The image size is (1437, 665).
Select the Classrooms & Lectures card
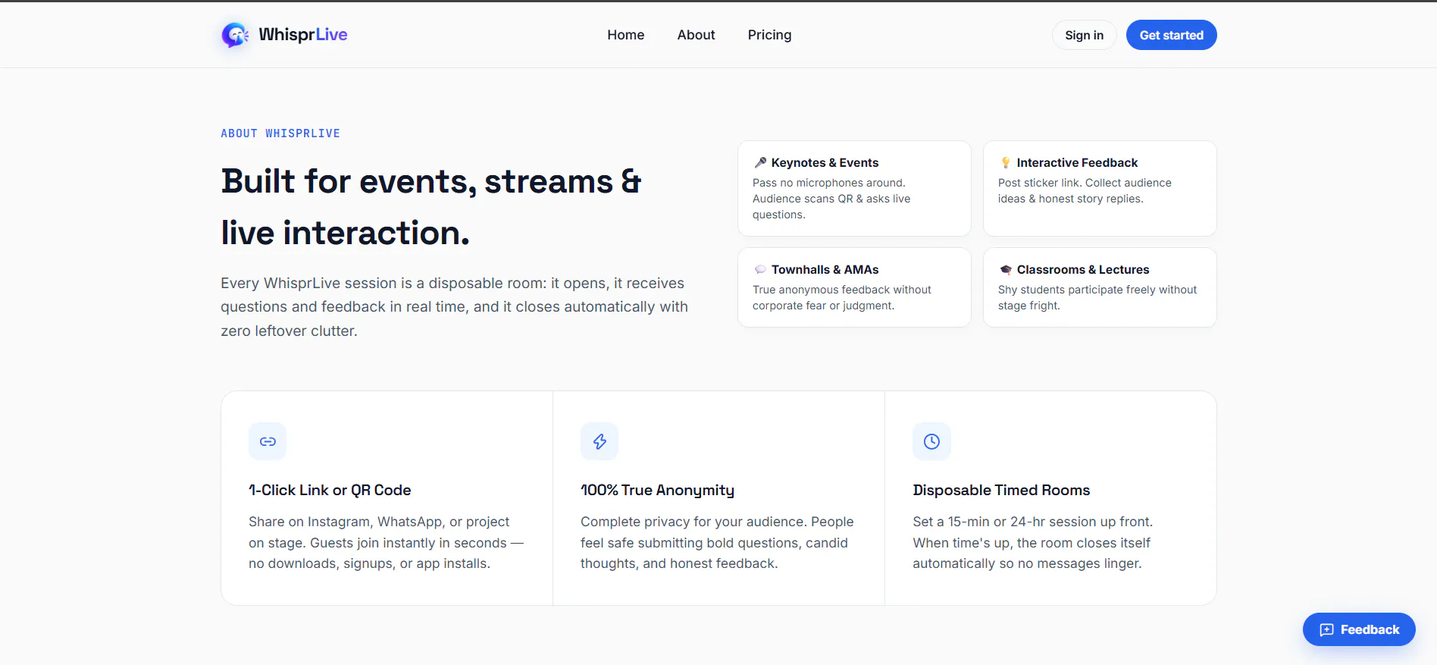coord(1100,287)
